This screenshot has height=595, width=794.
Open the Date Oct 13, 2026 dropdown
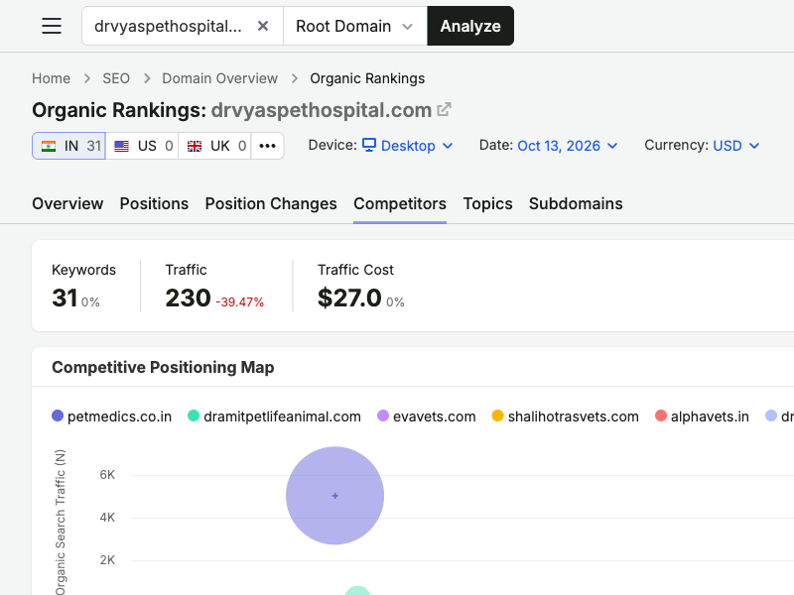(x=567, y=146)
